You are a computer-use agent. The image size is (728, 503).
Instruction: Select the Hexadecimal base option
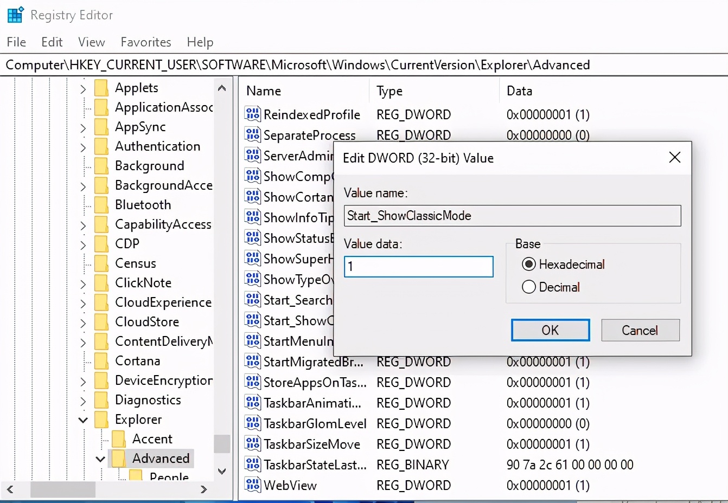click(528, 265)
